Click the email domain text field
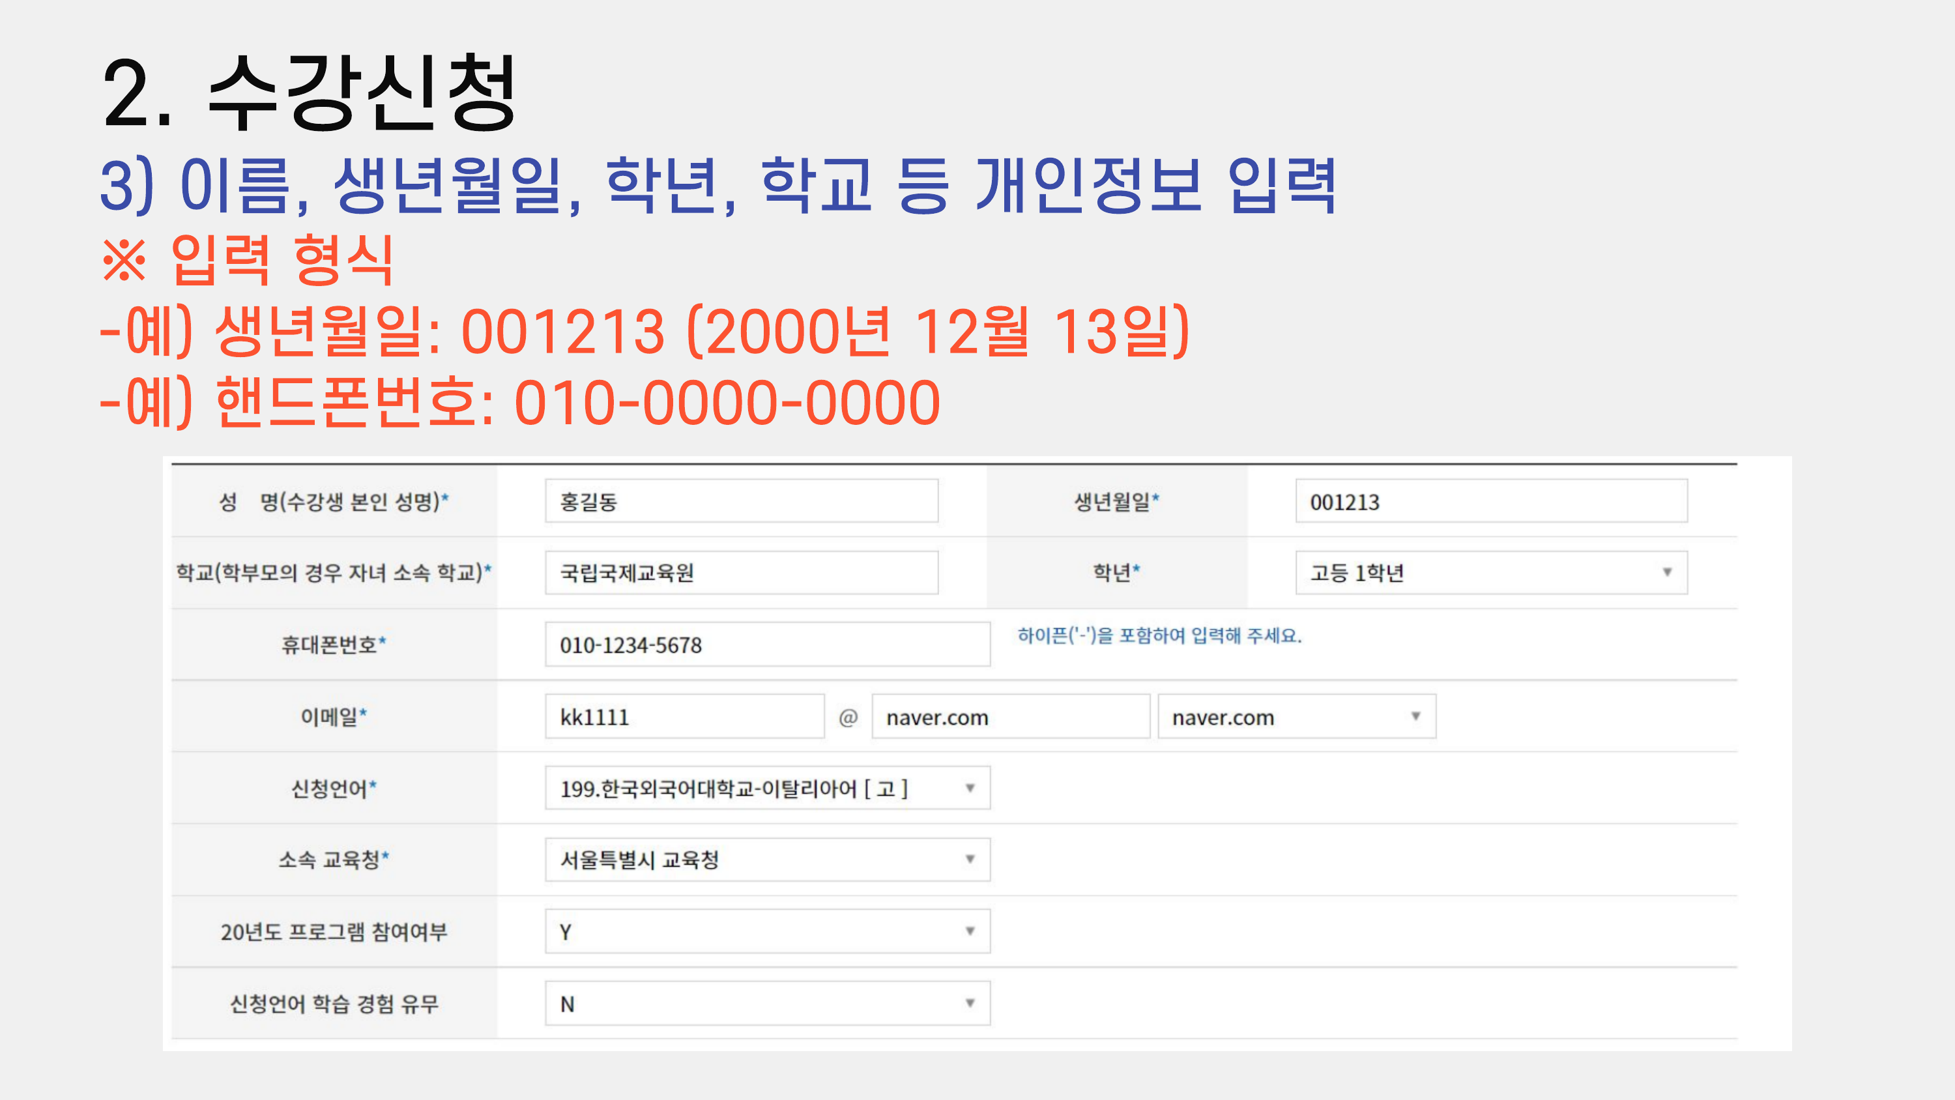The height and width of the screenshot is (1100, 1955). (x=1010, y=717)
